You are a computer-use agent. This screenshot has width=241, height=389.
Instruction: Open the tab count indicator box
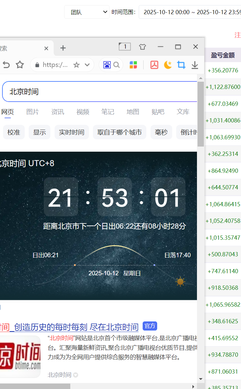tap(125, 46)
